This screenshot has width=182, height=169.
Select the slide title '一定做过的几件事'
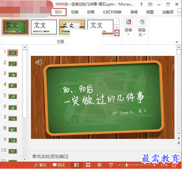pos(104,99)
